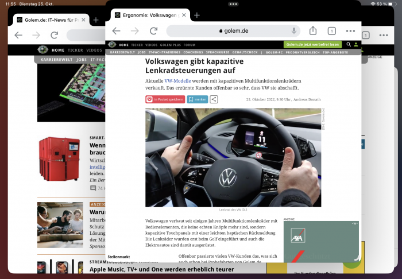Follow the VW-Modelle link in article

(177, 81)
